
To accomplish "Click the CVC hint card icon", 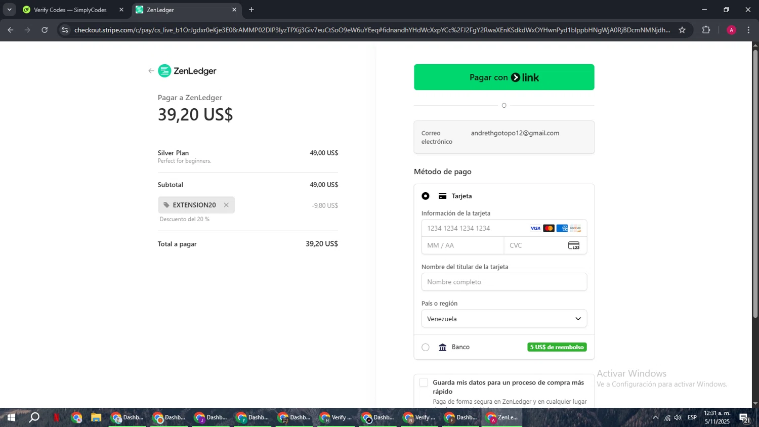I will (x=574, y=245).
